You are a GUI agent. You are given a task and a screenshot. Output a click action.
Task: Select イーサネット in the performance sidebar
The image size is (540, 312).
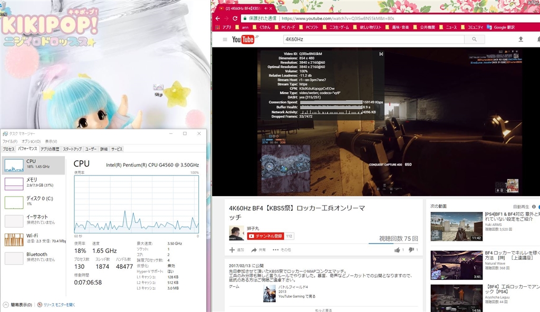coord(33,221)
